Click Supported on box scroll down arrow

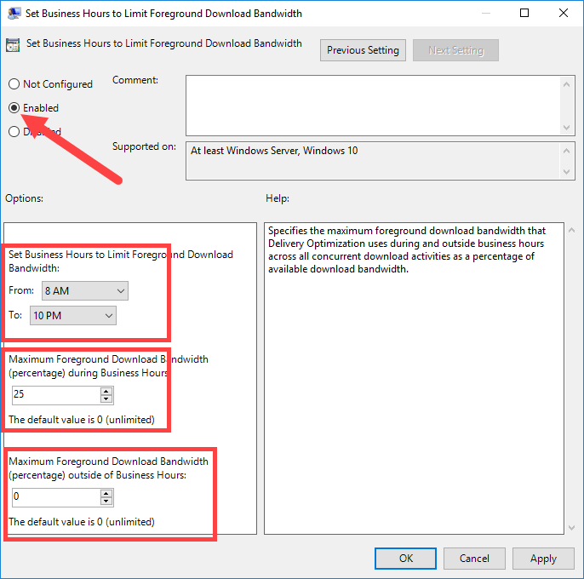click(x=566, y=172)
